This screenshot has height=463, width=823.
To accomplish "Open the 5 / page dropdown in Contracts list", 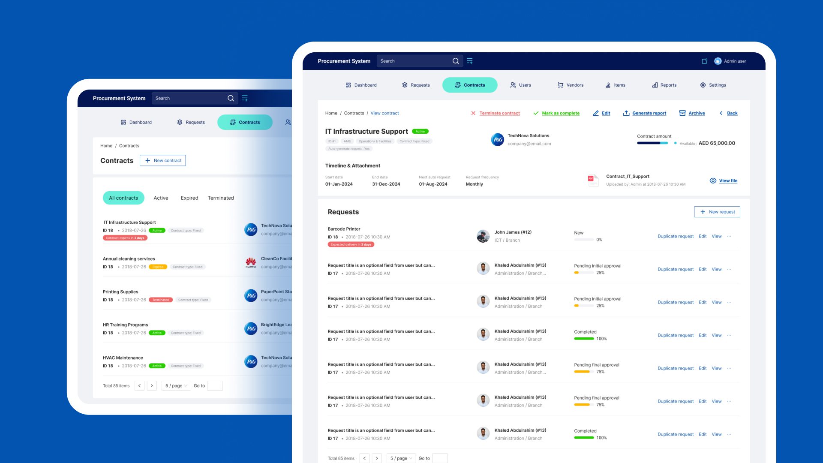I will pyautogui.click(x=176, y=386).
